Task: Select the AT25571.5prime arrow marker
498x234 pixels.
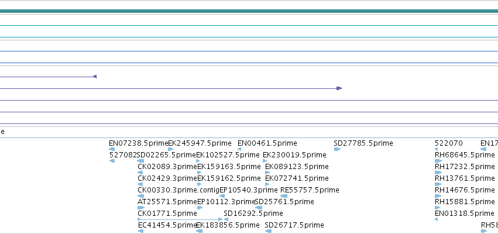Action: pyautogui.click(x=141, y=208)
